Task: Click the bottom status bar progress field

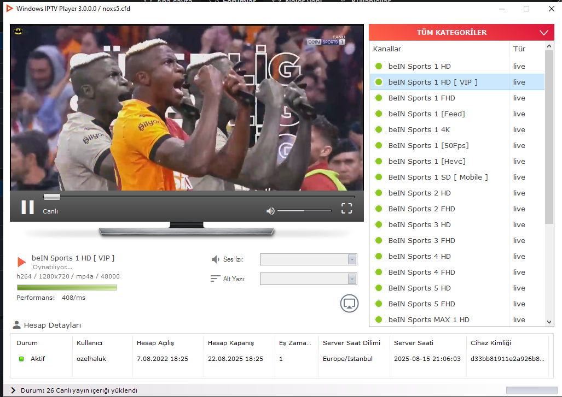Action: click(x=531, y=390)
